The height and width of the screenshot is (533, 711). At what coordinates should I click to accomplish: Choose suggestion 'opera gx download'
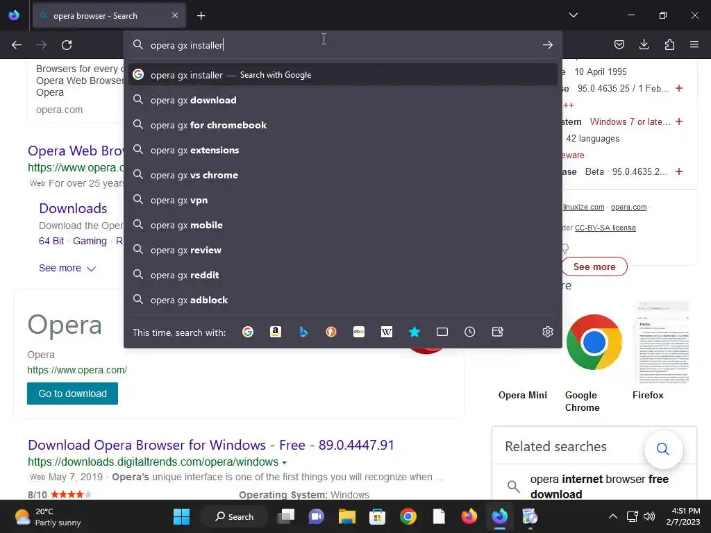(343, 100)
